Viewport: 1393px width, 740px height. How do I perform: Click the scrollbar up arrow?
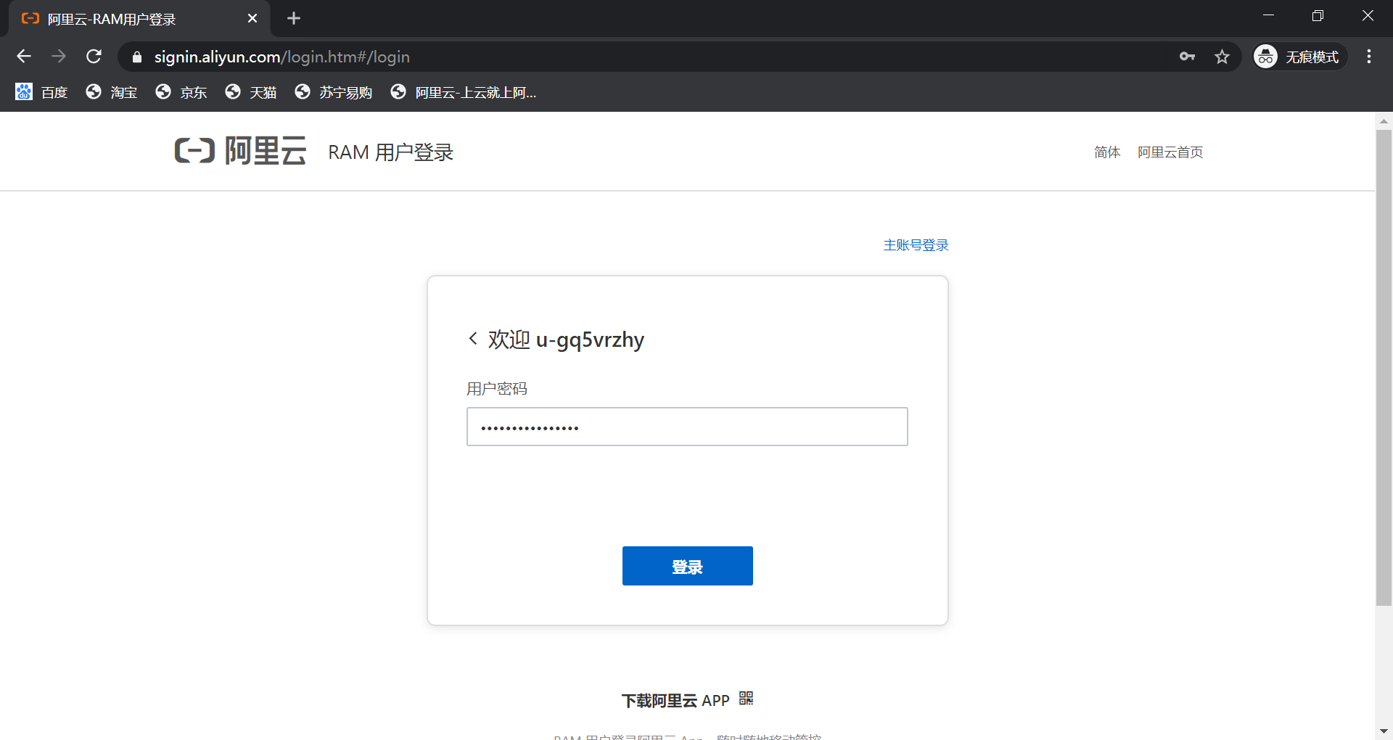tap(1384, 121)
